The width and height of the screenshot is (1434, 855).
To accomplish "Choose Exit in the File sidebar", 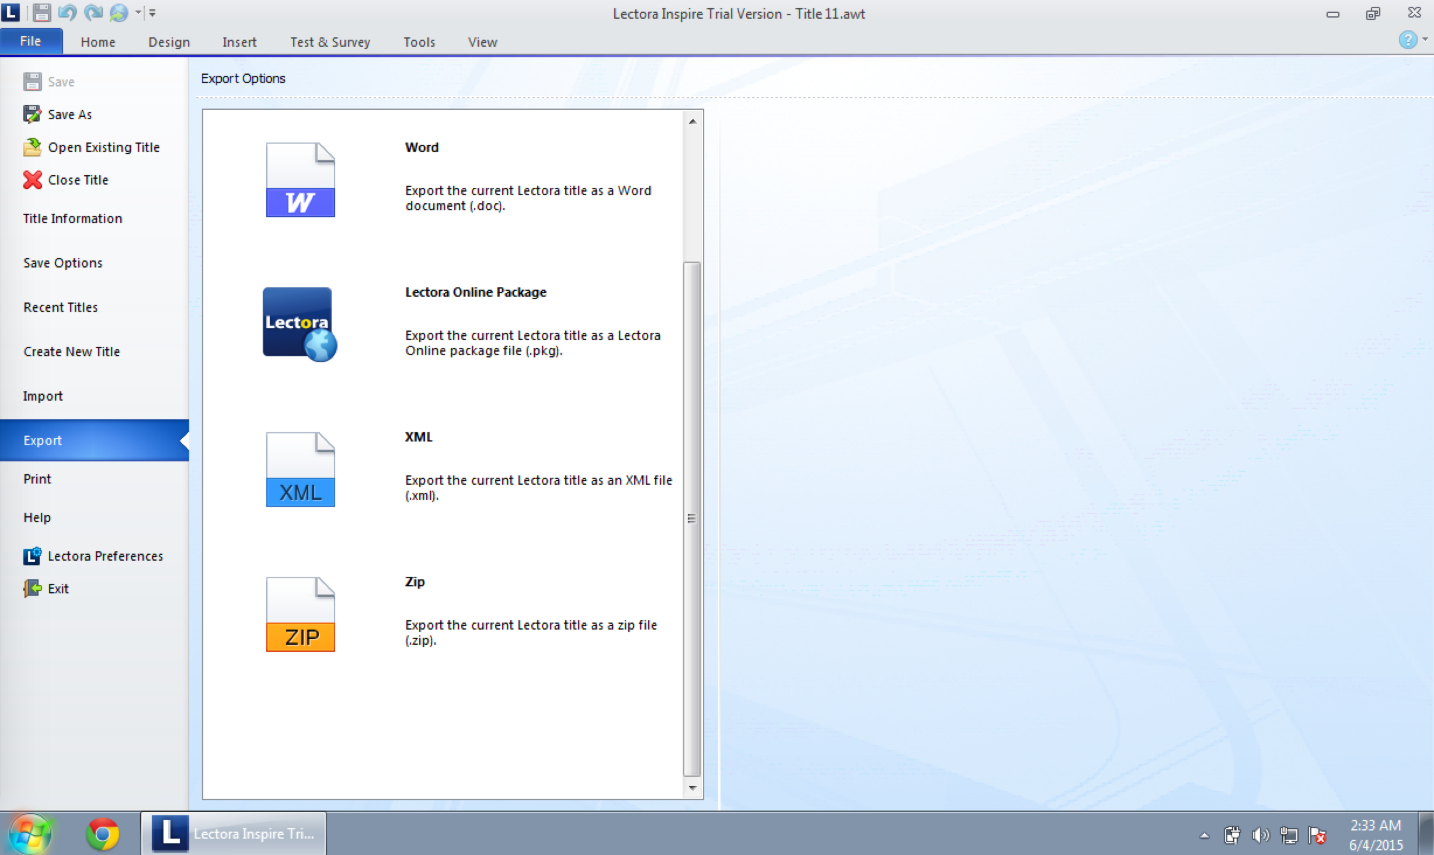I will pos(58,589).
